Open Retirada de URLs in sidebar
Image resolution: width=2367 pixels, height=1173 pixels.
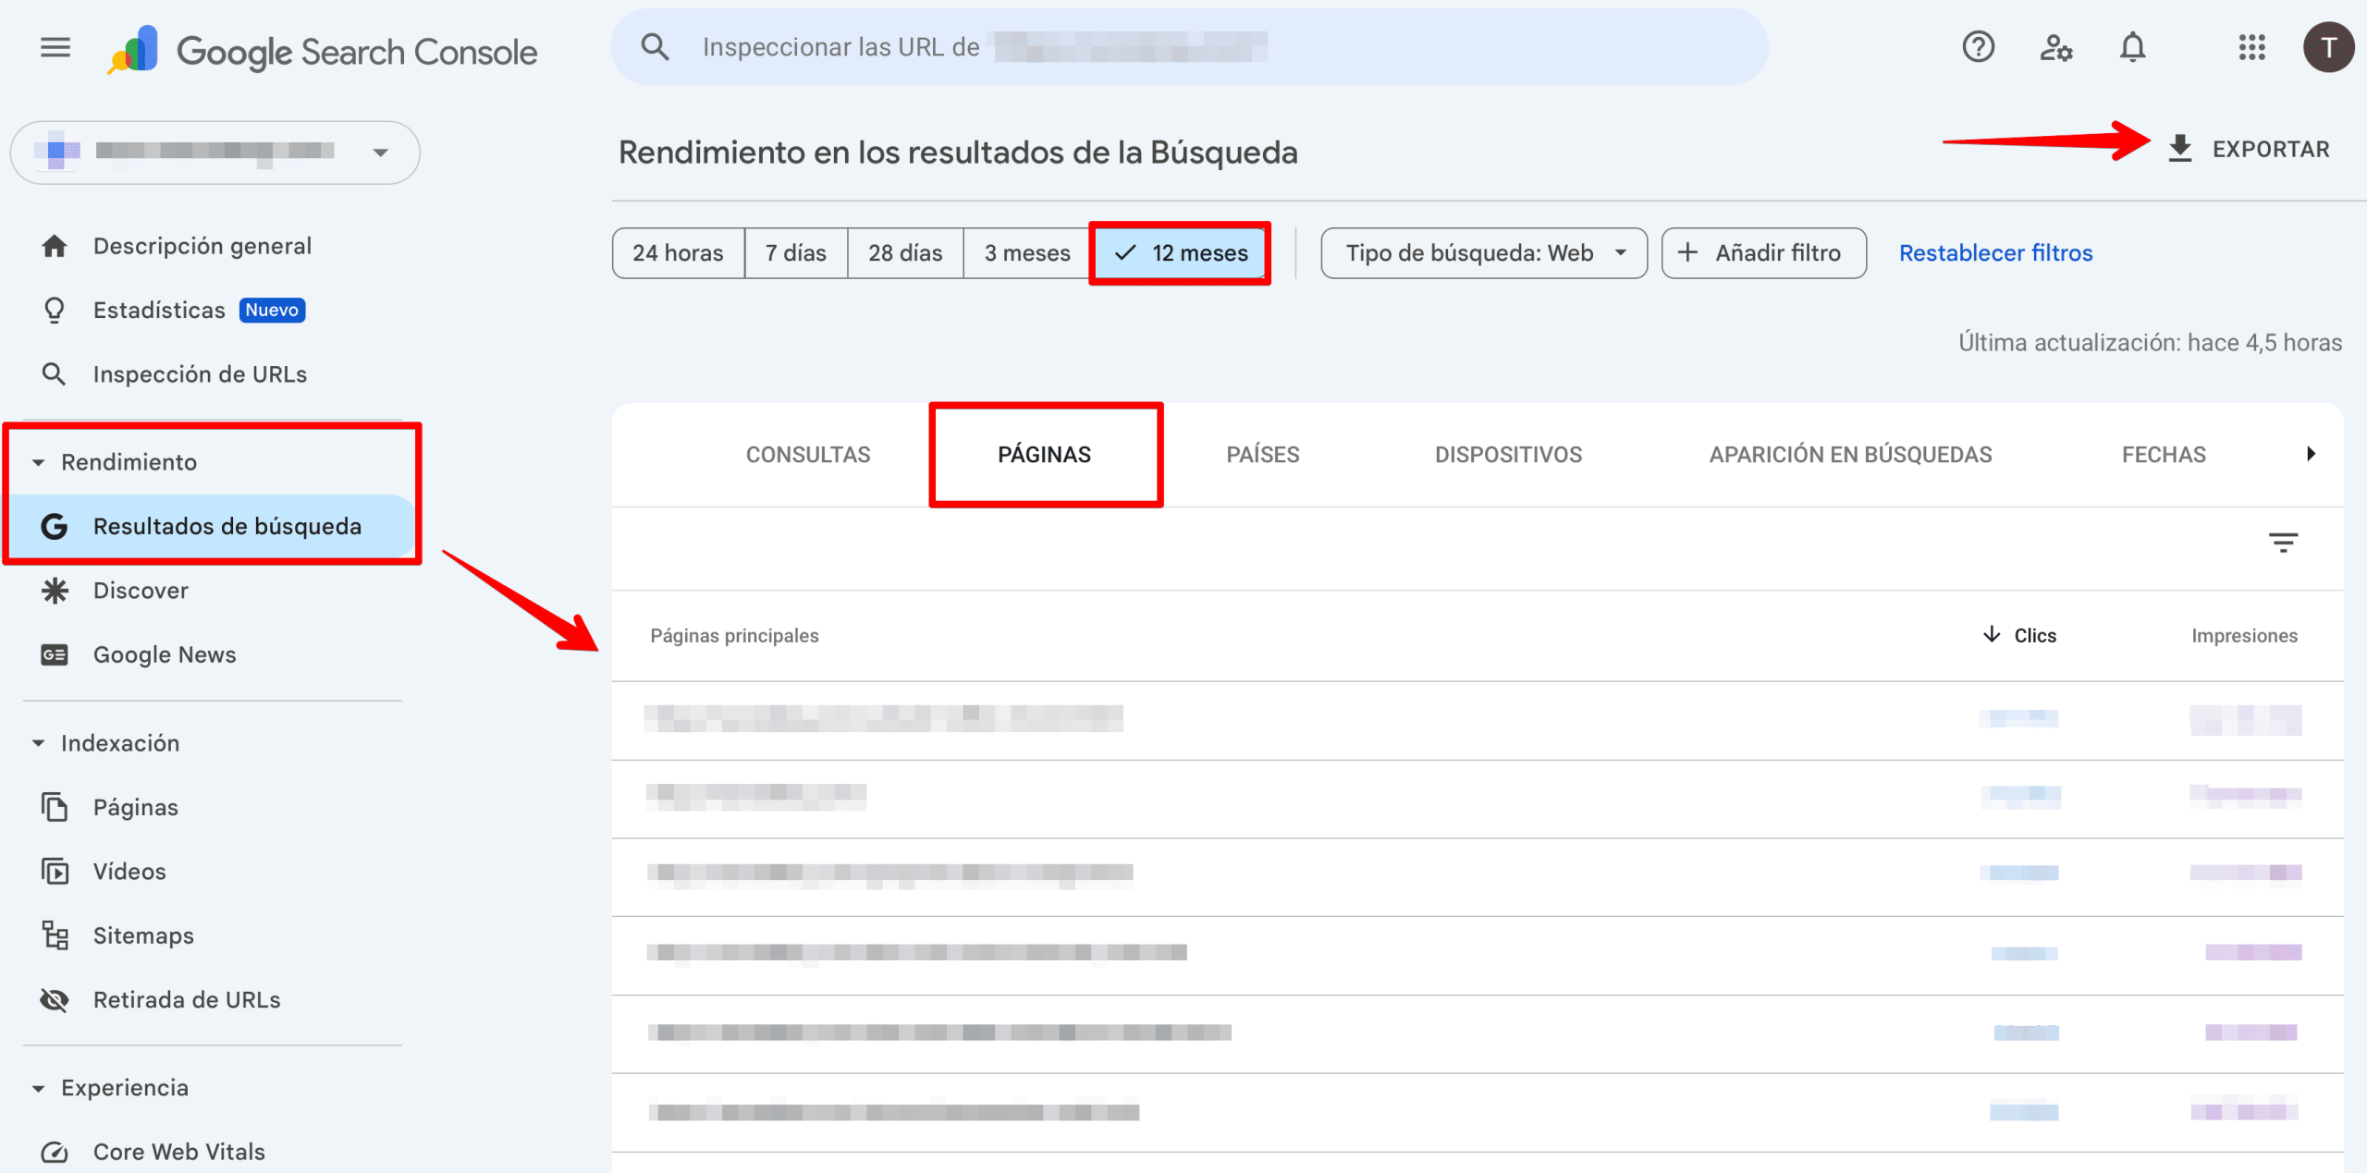coord(187,1000)
